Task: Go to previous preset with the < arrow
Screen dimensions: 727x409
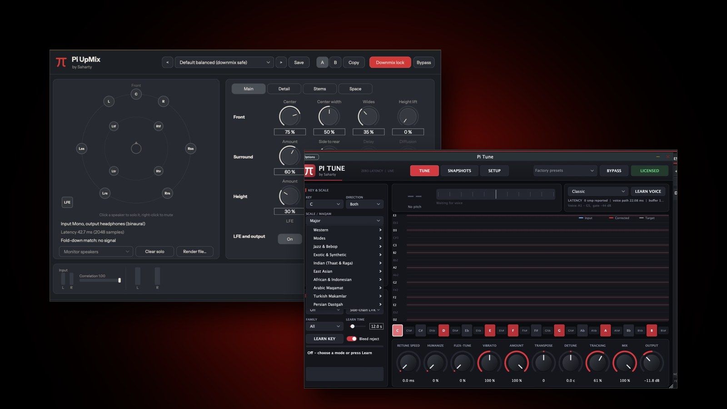Action: (167, 62)
